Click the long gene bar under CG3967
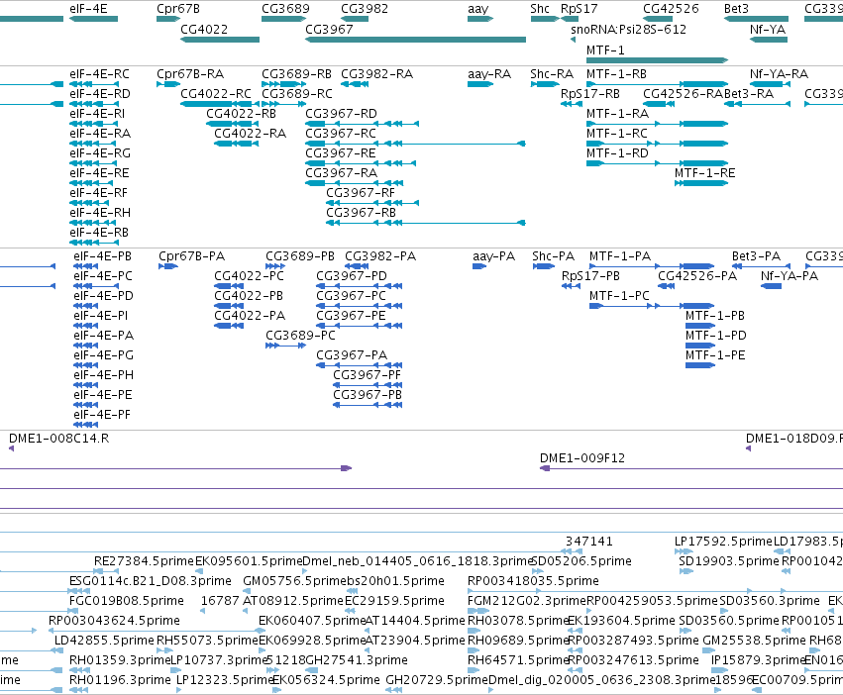 (415, 40)
